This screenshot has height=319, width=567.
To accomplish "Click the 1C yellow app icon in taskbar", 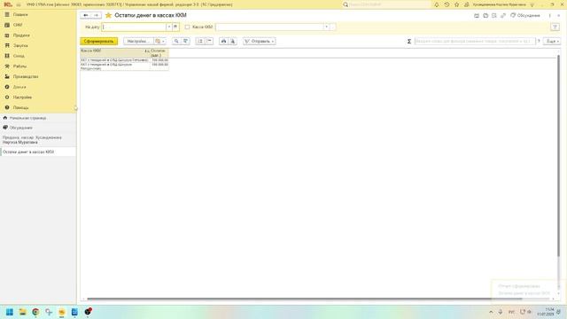I will point(61,312).
